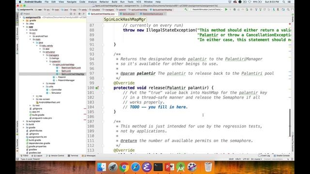The height and width of the screenshot is (174, 310).
Task: Click the collapse-all icon in Project panel header
Action: (x=75, y=14)
